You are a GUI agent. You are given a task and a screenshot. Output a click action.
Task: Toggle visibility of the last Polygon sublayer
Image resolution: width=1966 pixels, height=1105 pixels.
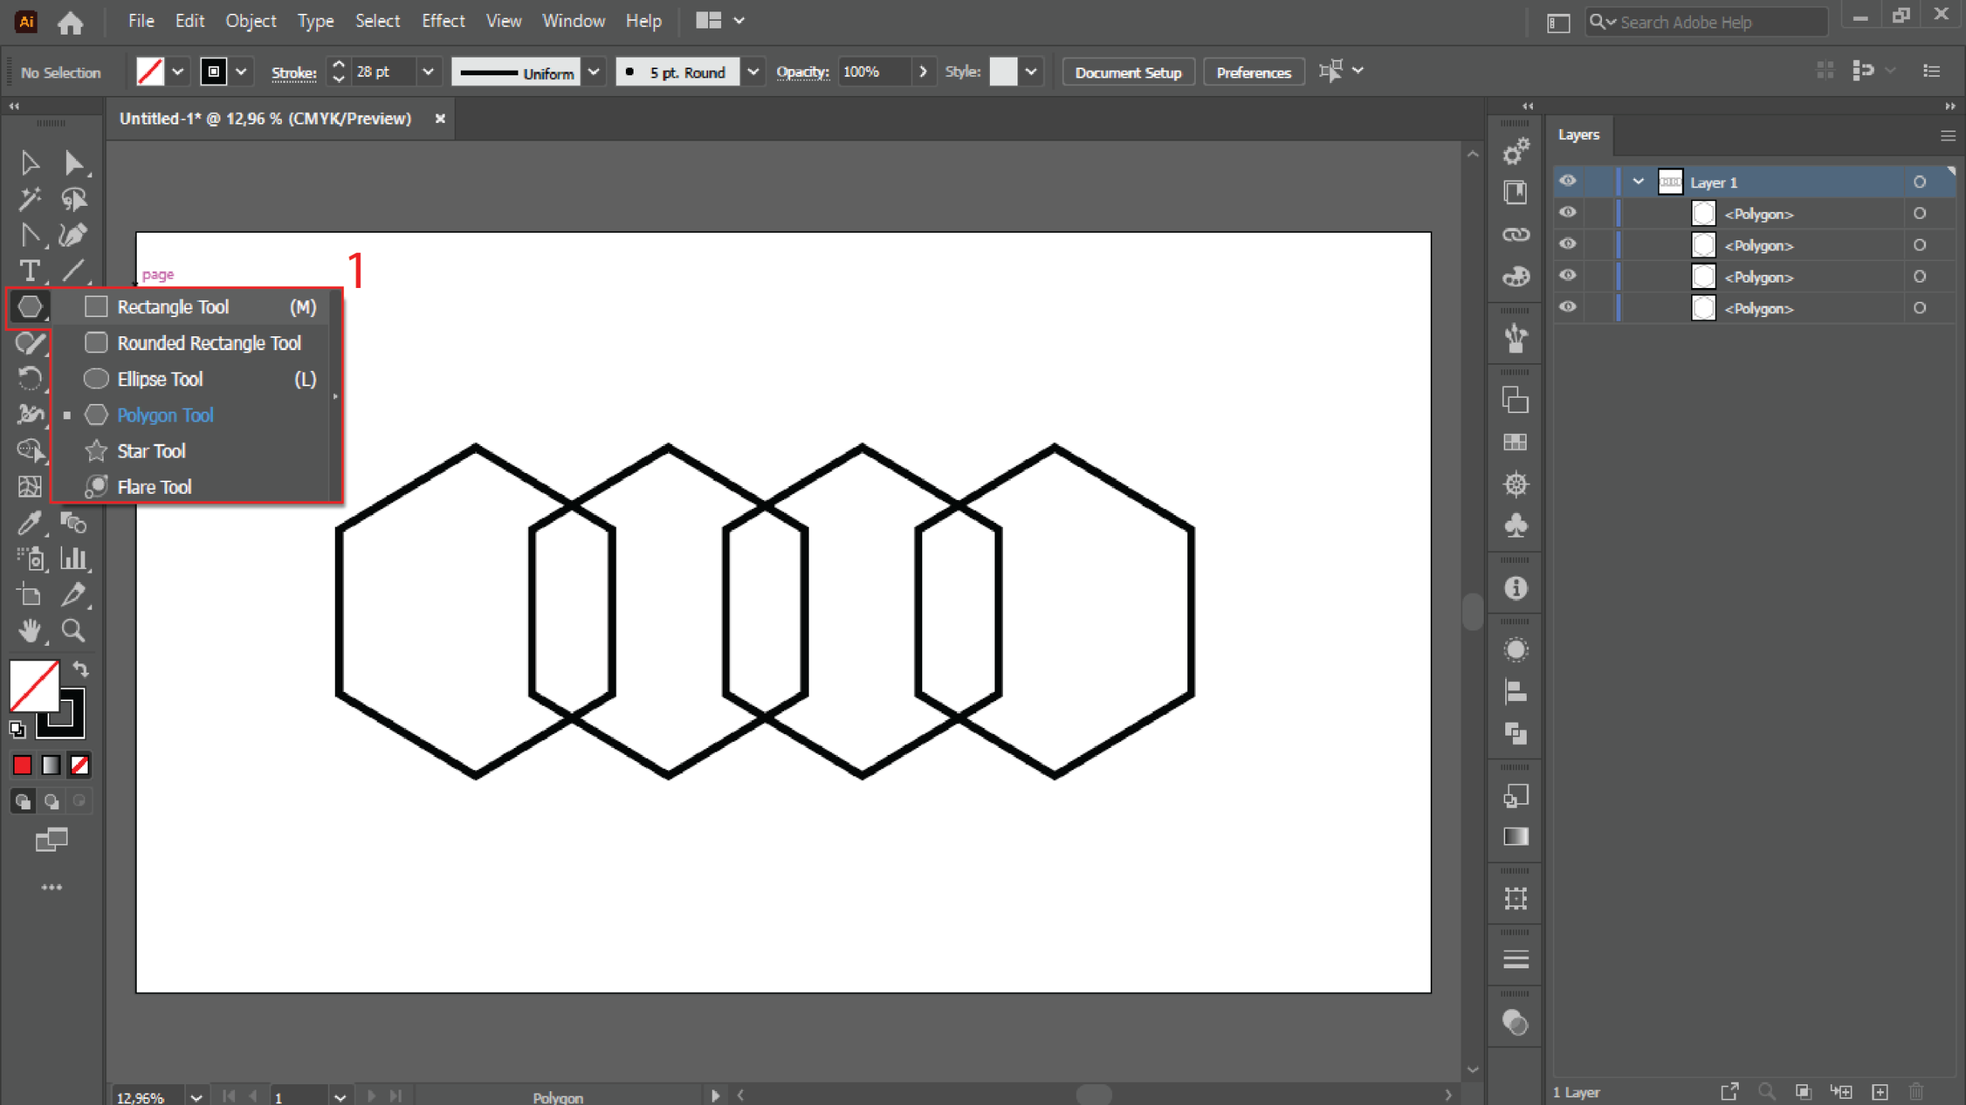(1567, 307)
